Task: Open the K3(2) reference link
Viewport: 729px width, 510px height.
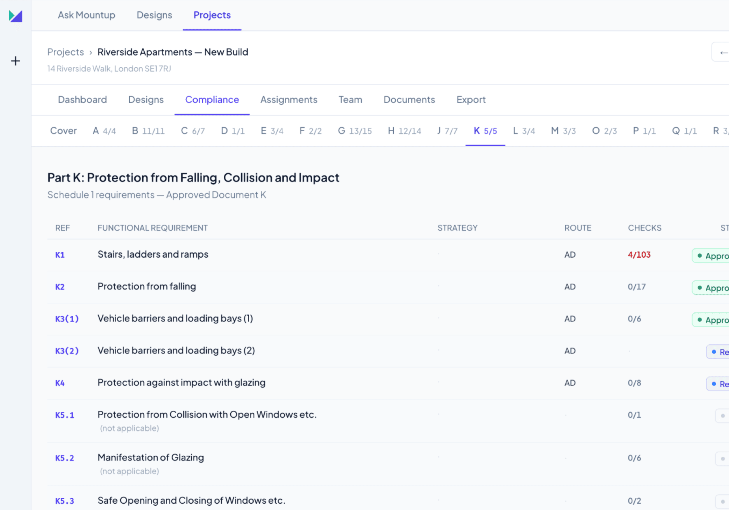Action: point(67,351)
